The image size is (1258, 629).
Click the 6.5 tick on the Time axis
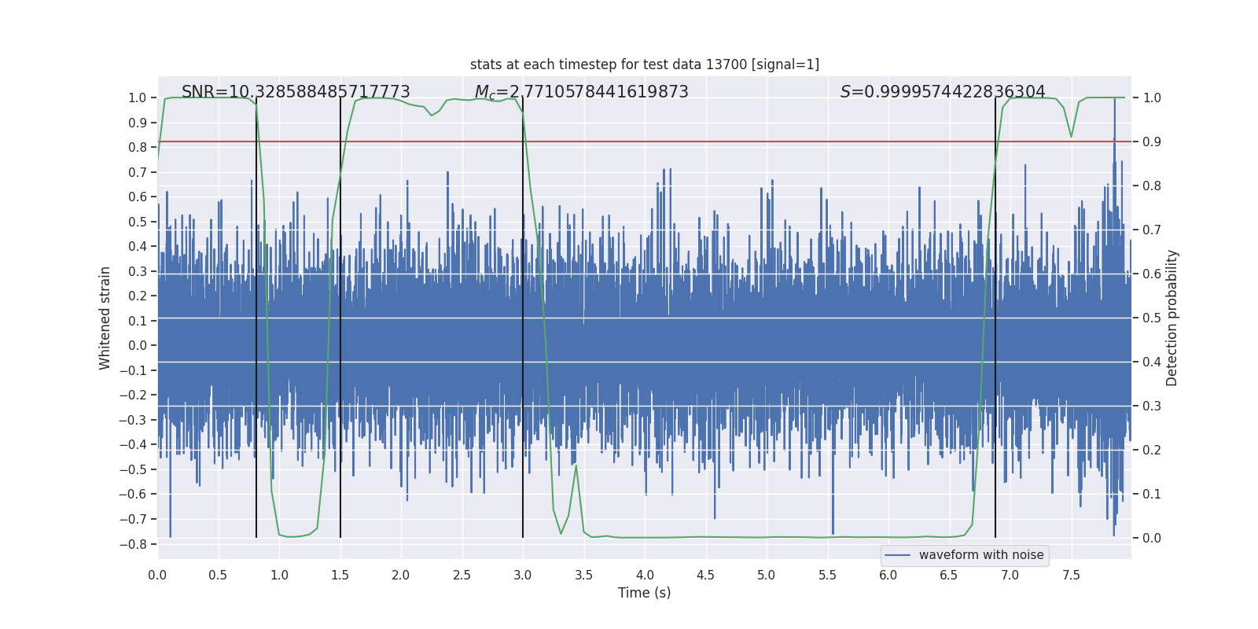pyautogui.click(x=949, y=575)
